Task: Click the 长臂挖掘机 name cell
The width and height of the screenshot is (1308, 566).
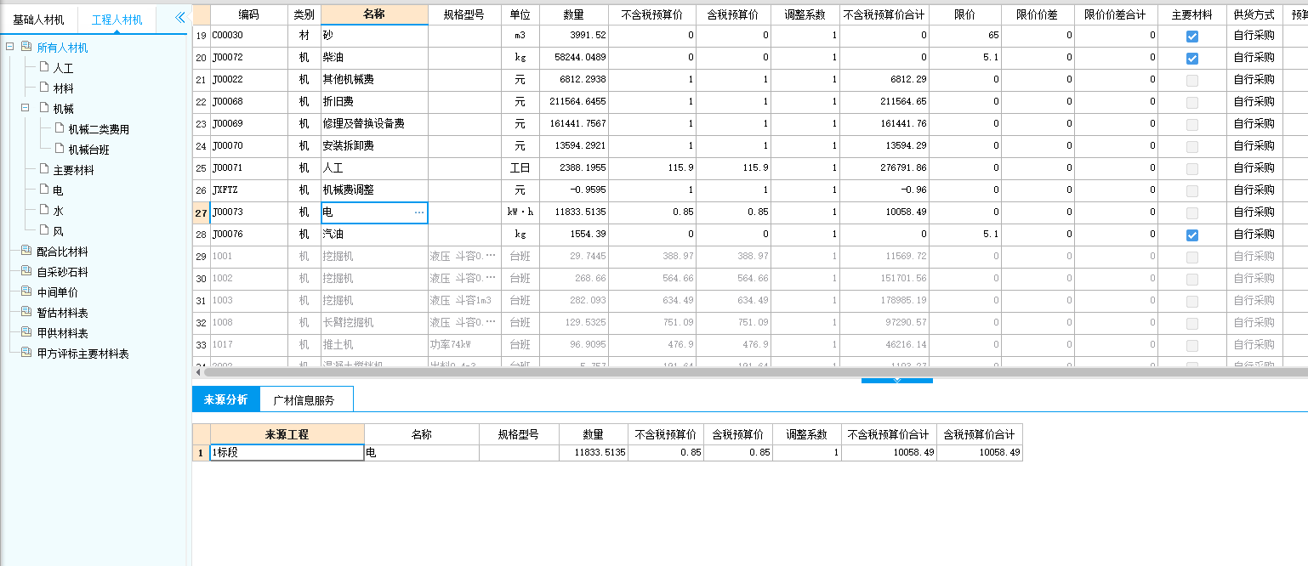Action: [x=374, y=324]
